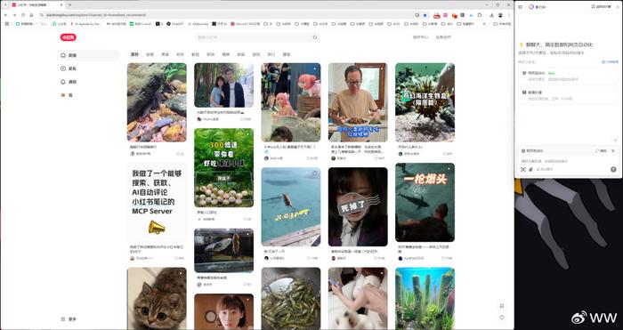
Task: Open the mouse on turquoise water post
Action: [291, 207]
